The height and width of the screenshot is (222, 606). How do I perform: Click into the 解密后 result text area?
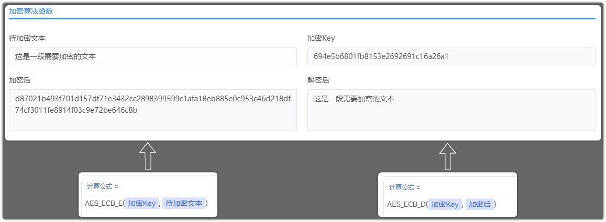(x=451, y=110)
